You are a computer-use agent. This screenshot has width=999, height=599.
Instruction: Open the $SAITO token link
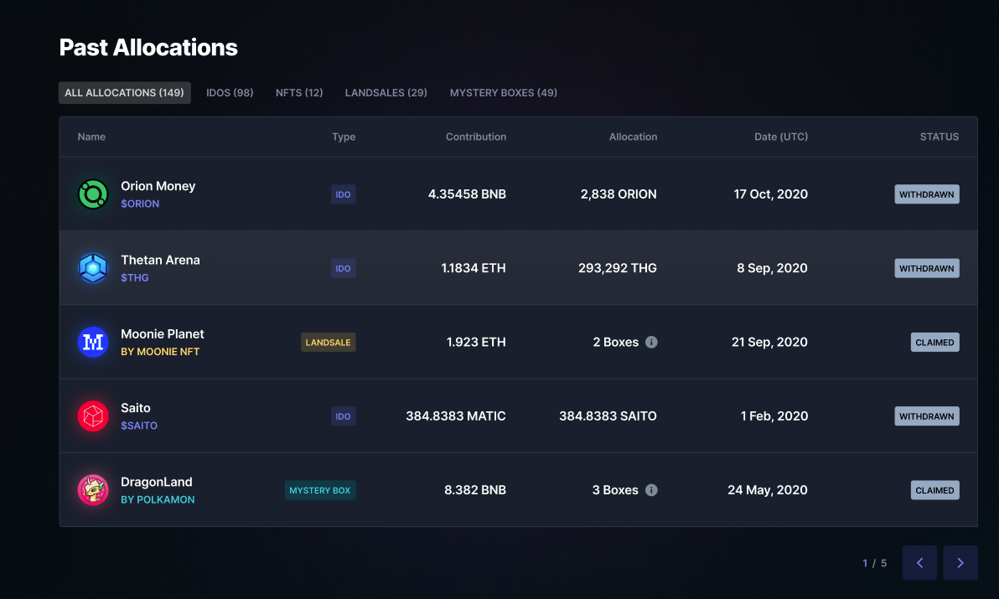click(139, 426)
